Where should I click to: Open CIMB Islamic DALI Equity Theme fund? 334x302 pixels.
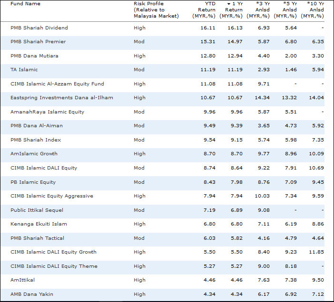(54, 266)
